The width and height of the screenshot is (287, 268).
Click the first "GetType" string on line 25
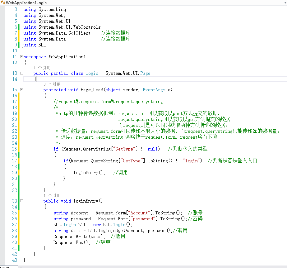click(x=124, y=149)
